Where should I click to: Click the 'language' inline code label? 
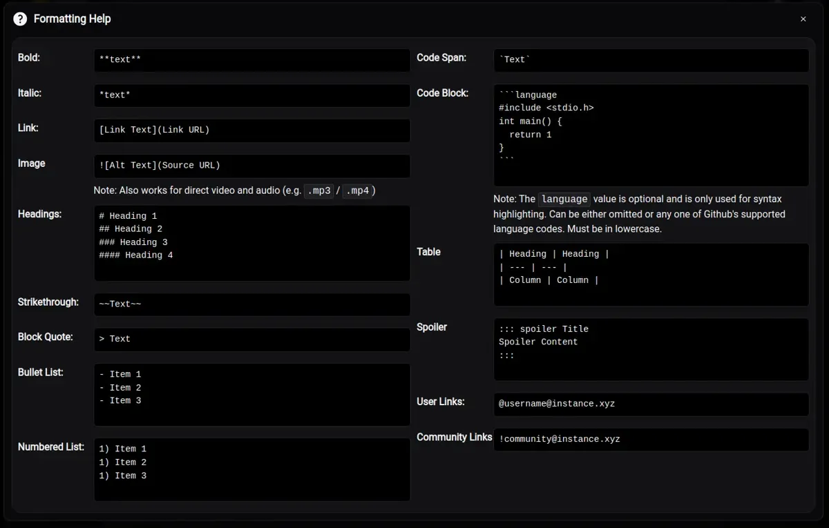tap(564, 199)
